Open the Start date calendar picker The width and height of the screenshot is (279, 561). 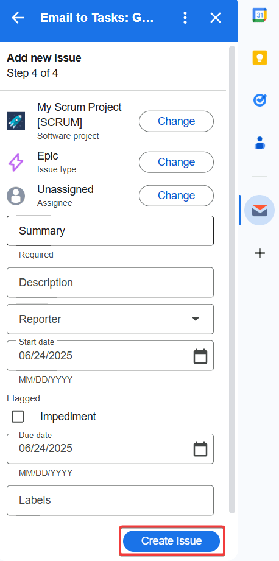pos(200,356)
